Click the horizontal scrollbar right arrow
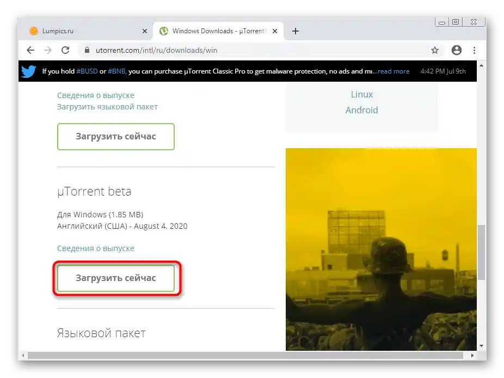The height and width of the screenshot is (378, 504). pos(472,356)
